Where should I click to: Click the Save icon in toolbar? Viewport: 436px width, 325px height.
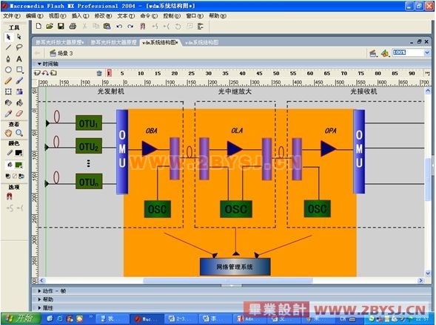click(x=61, y=26)
